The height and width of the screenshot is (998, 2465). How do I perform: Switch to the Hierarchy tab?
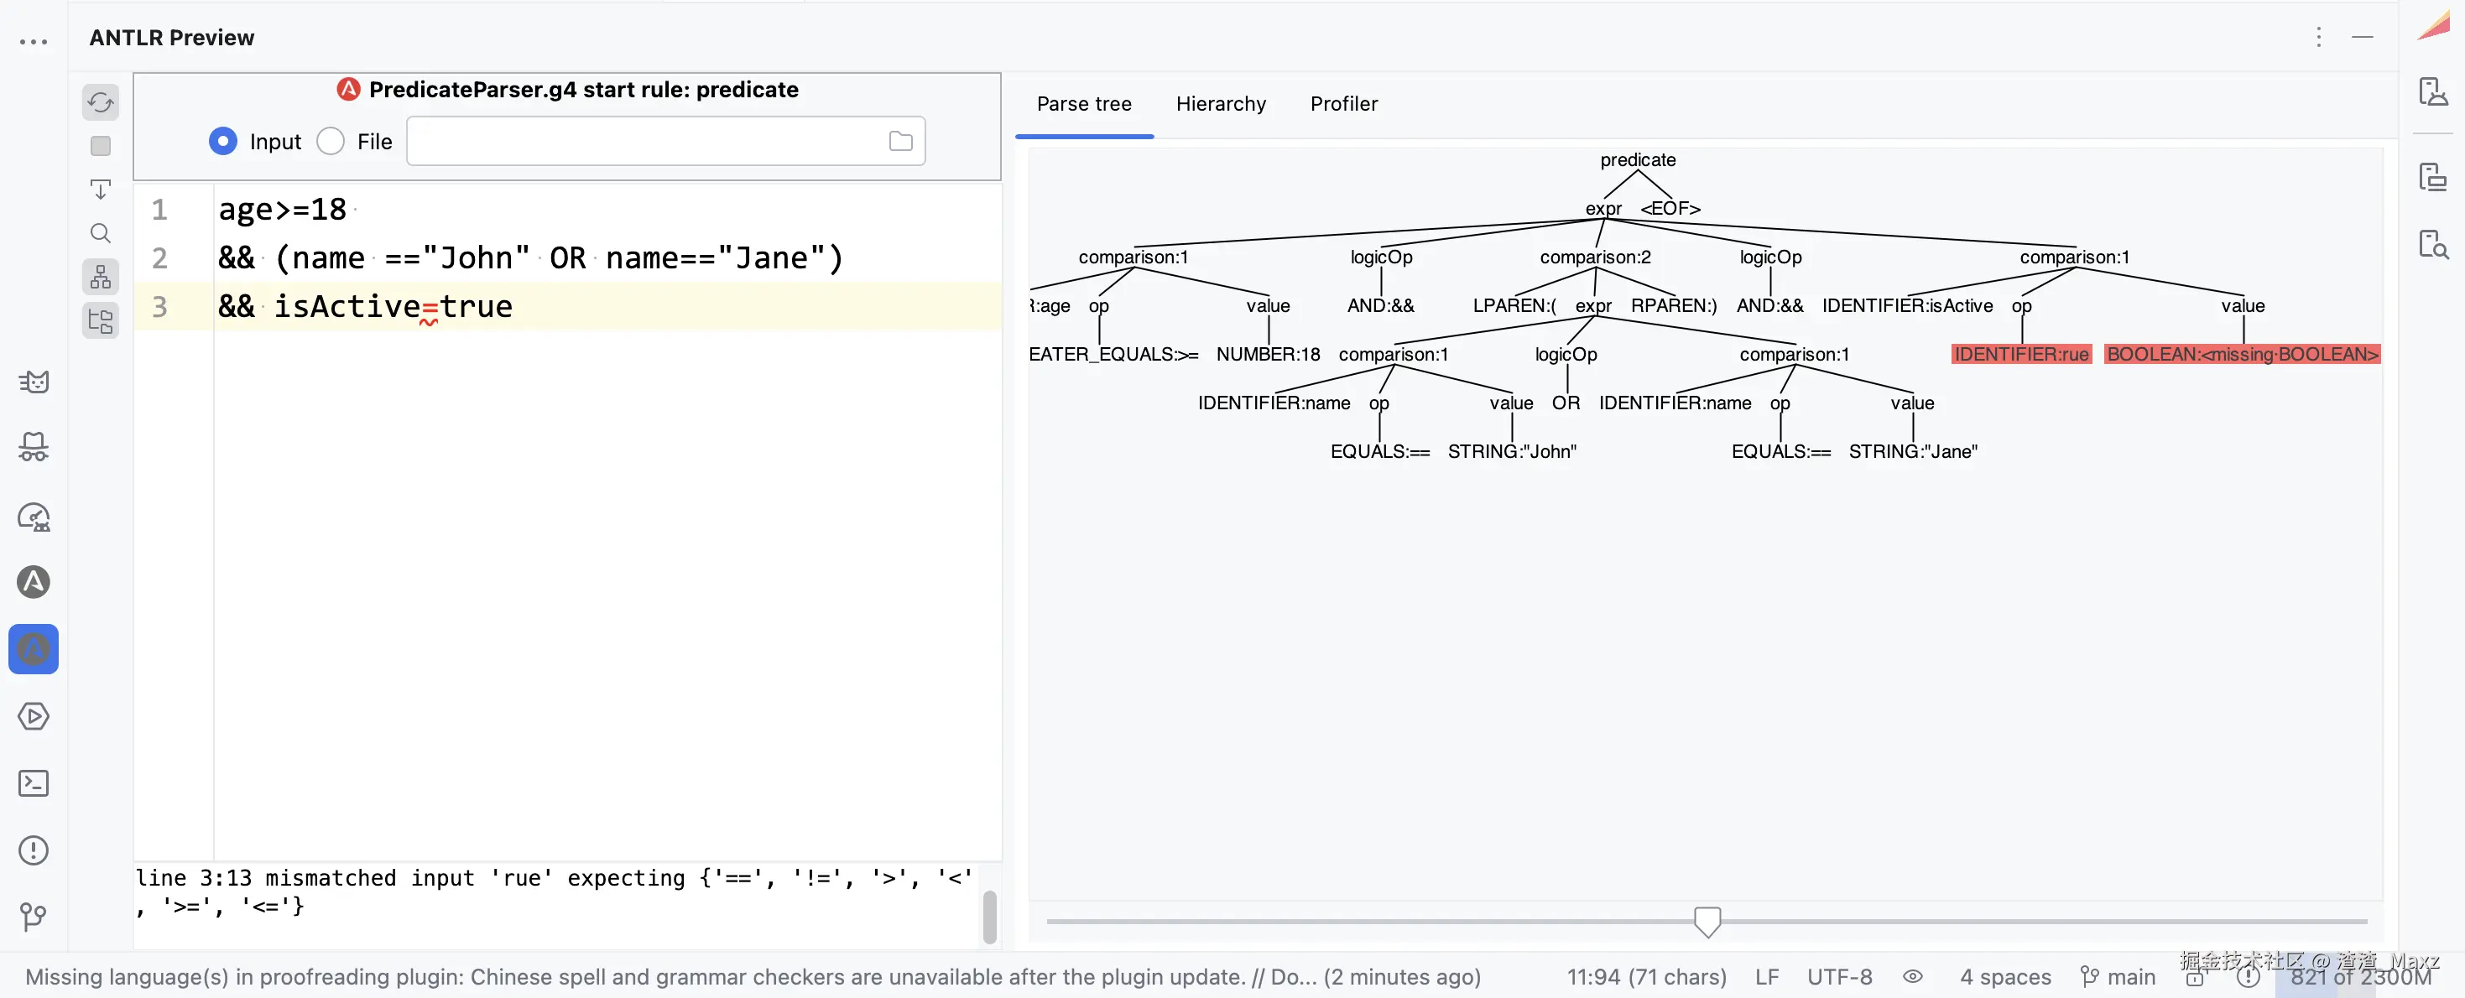coord(1220,103)
